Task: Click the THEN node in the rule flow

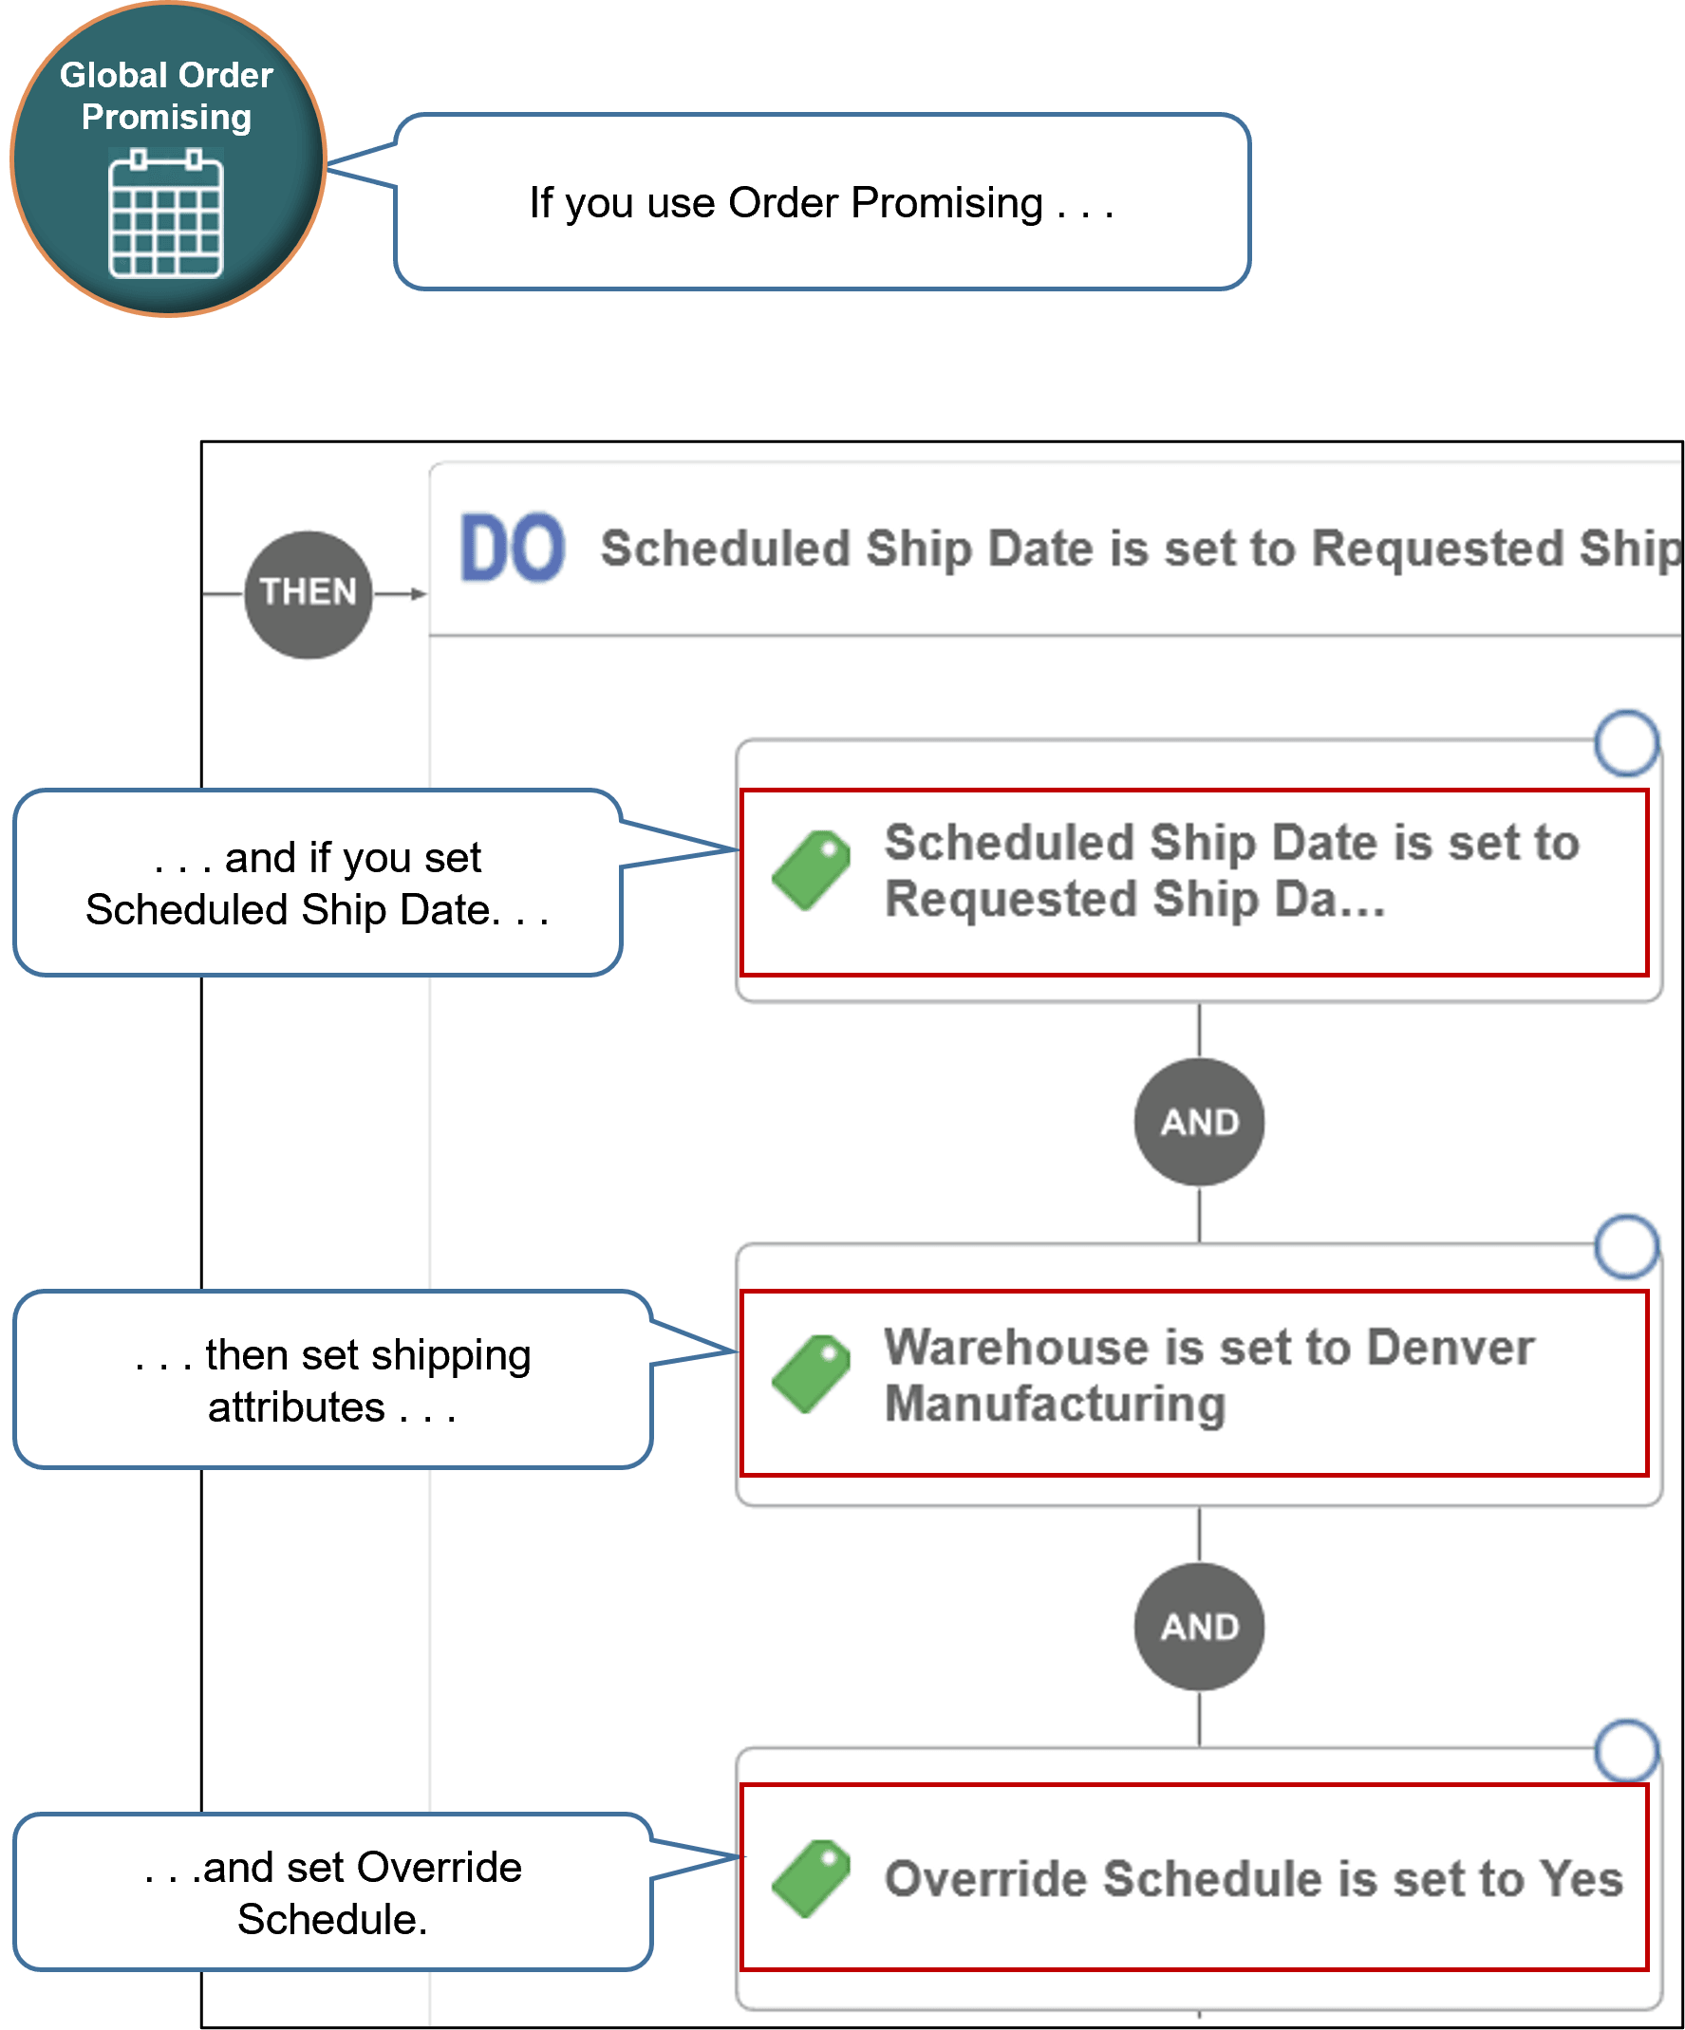Action: pos(309,591)
